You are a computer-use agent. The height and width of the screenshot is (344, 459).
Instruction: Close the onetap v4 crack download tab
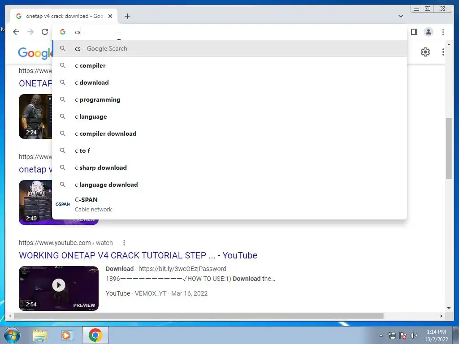coord(110,16)
